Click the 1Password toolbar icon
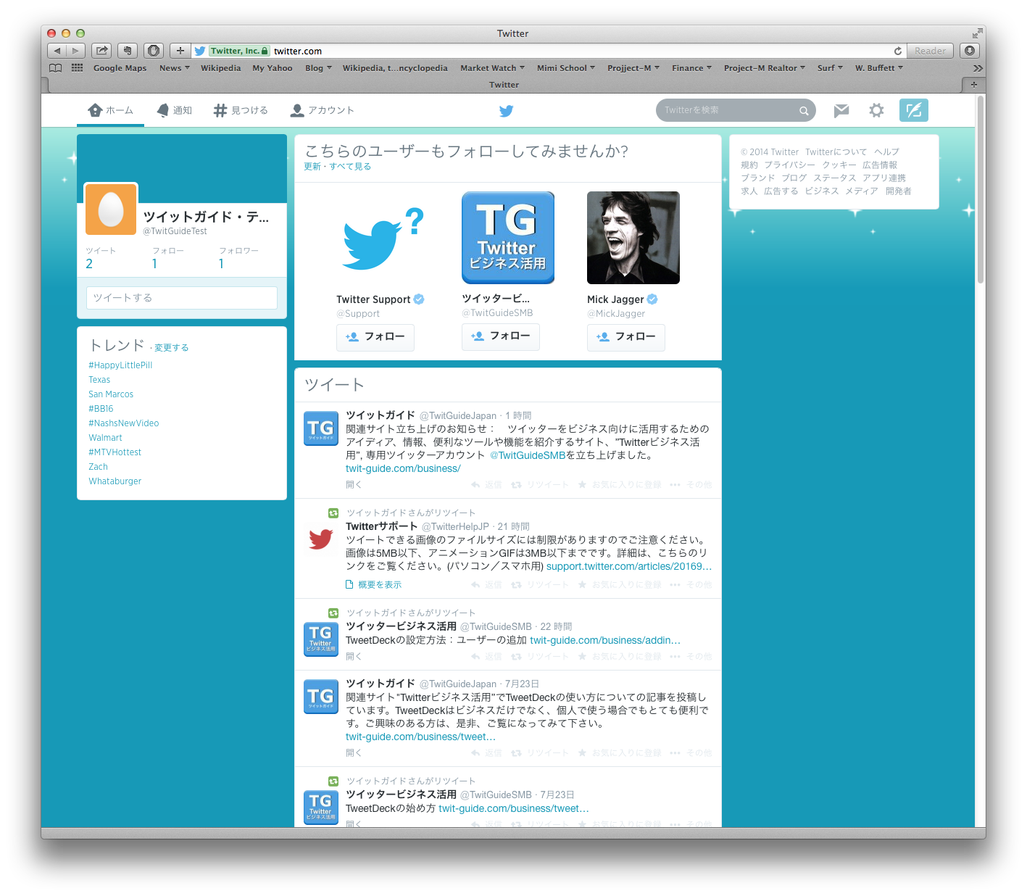The image size is (1027, 896). (x=154, y=51)
